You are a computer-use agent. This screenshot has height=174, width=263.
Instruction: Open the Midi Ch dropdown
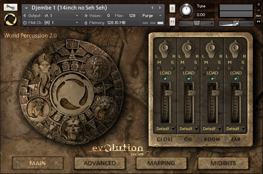51,23
